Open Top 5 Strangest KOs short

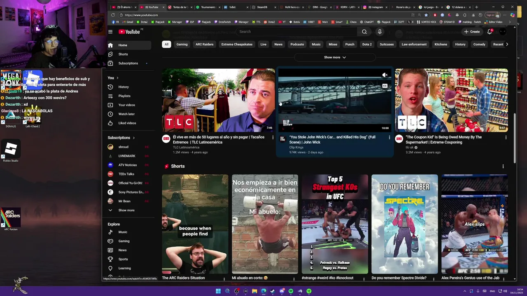point(335,224)
